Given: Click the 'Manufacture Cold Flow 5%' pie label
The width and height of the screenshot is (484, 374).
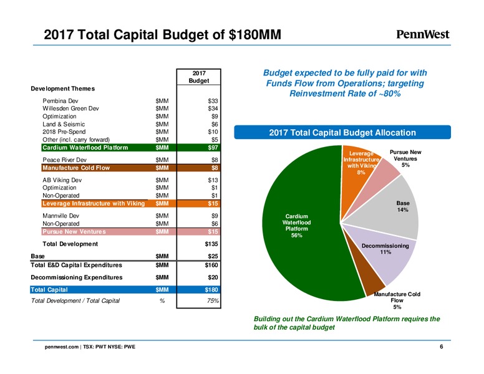Looking at the screenshot, I should (397, 300).
